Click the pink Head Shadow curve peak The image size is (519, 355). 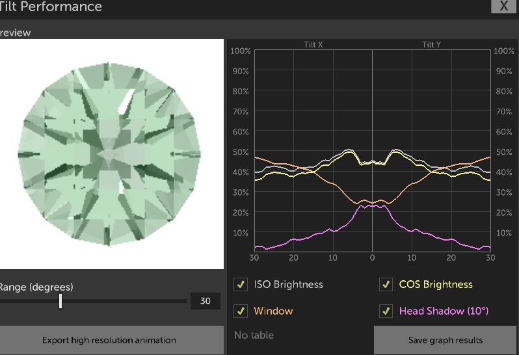click(372, 205)
